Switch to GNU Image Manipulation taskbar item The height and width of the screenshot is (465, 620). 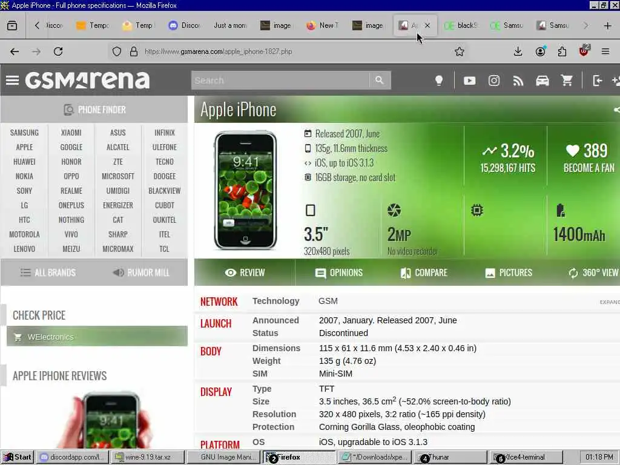[223, 457]
